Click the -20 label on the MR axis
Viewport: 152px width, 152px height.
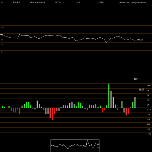[x=148, y=115]
